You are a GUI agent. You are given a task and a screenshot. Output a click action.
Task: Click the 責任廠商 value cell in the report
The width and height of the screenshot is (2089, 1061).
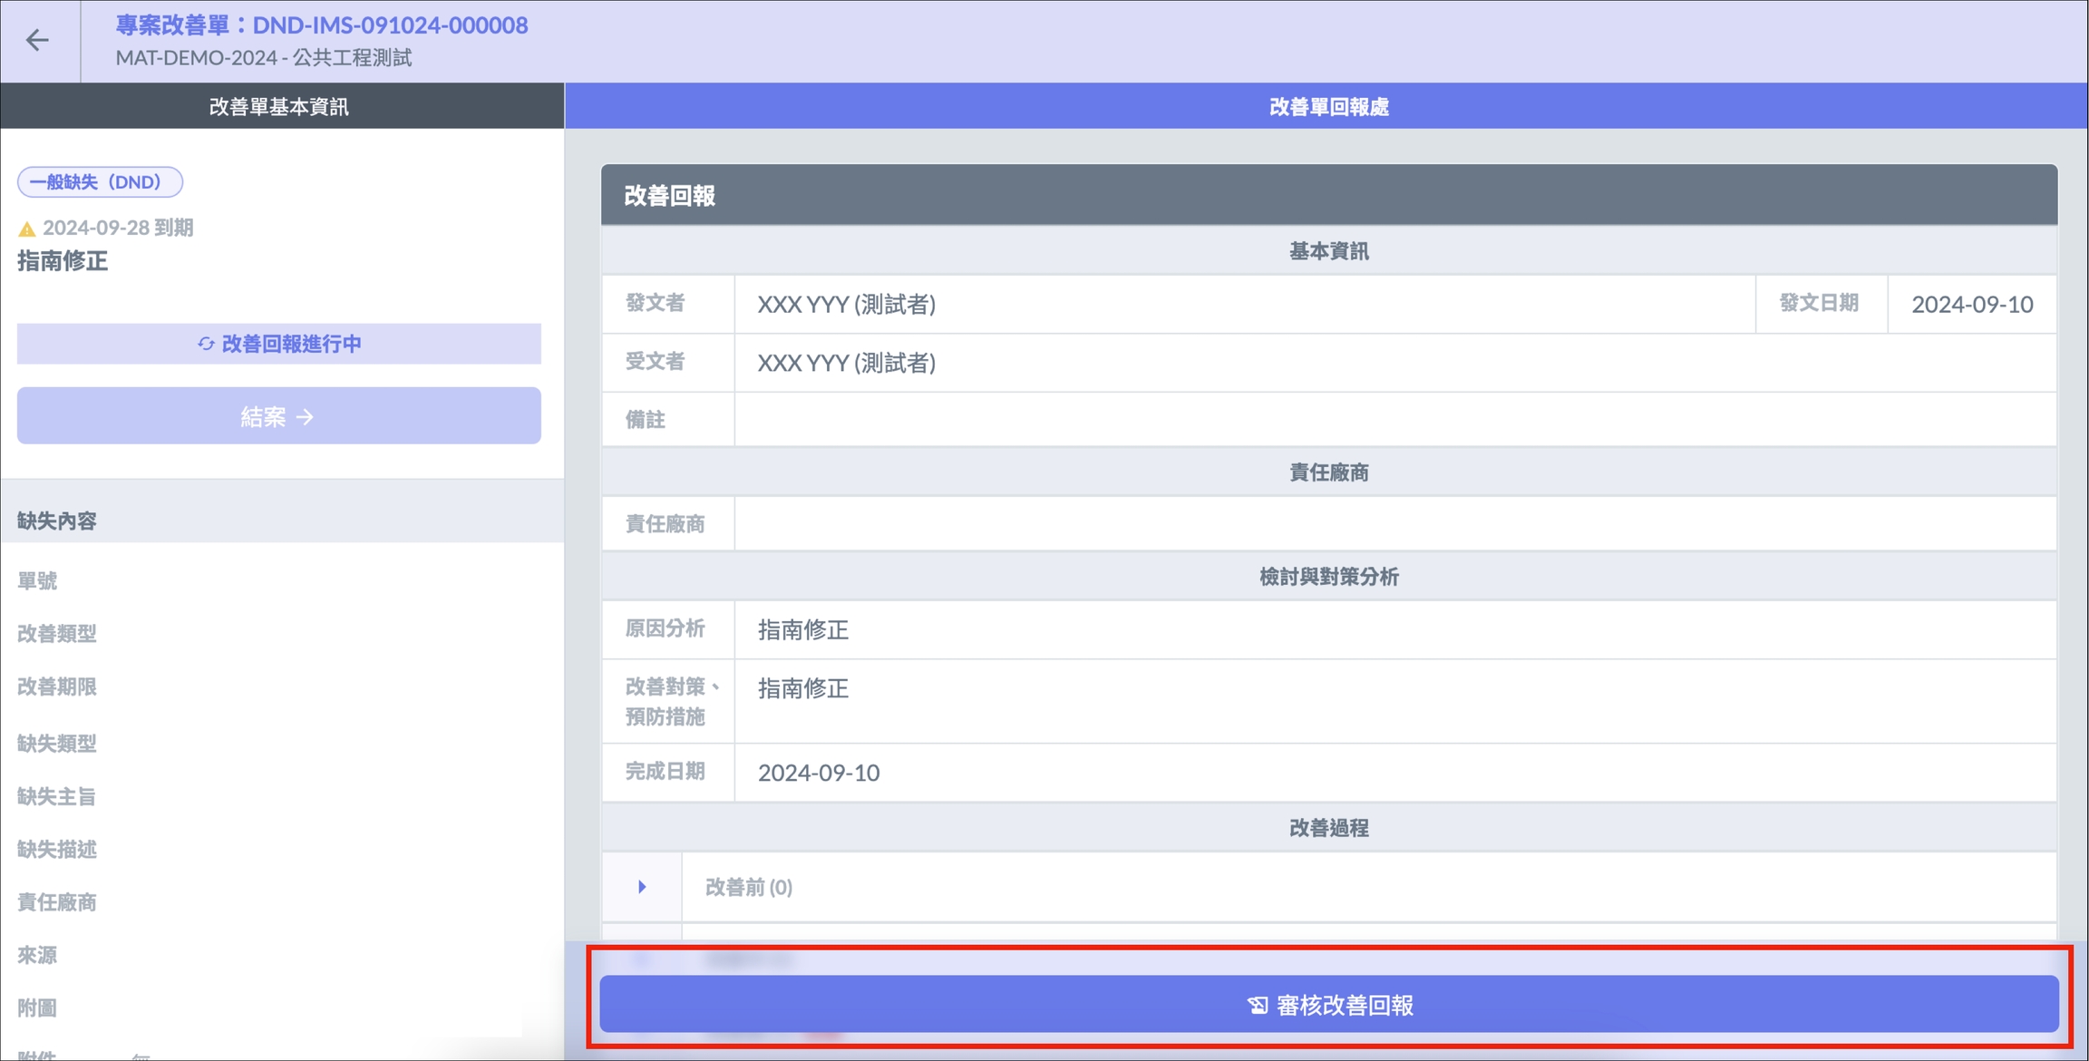pos(1394,524)
